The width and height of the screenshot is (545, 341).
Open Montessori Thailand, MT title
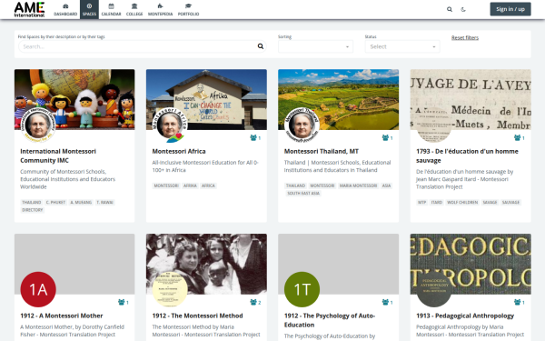[x=322, y=151]
